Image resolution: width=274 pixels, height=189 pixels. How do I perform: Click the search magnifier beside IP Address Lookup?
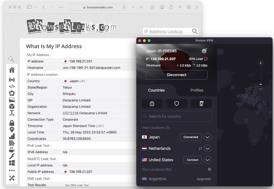click(x=195, y=31)
